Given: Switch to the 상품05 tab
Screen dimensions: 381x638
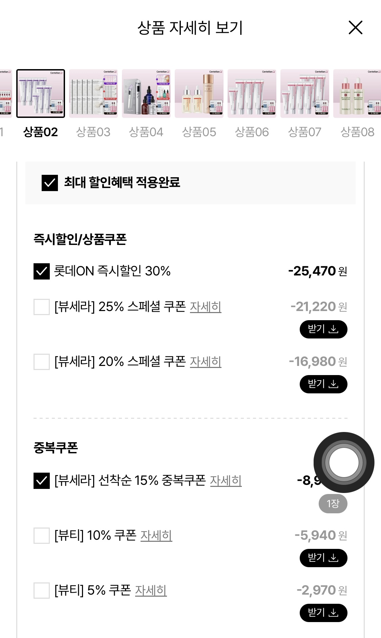Looking at the screenshot, I should (199, 132).
